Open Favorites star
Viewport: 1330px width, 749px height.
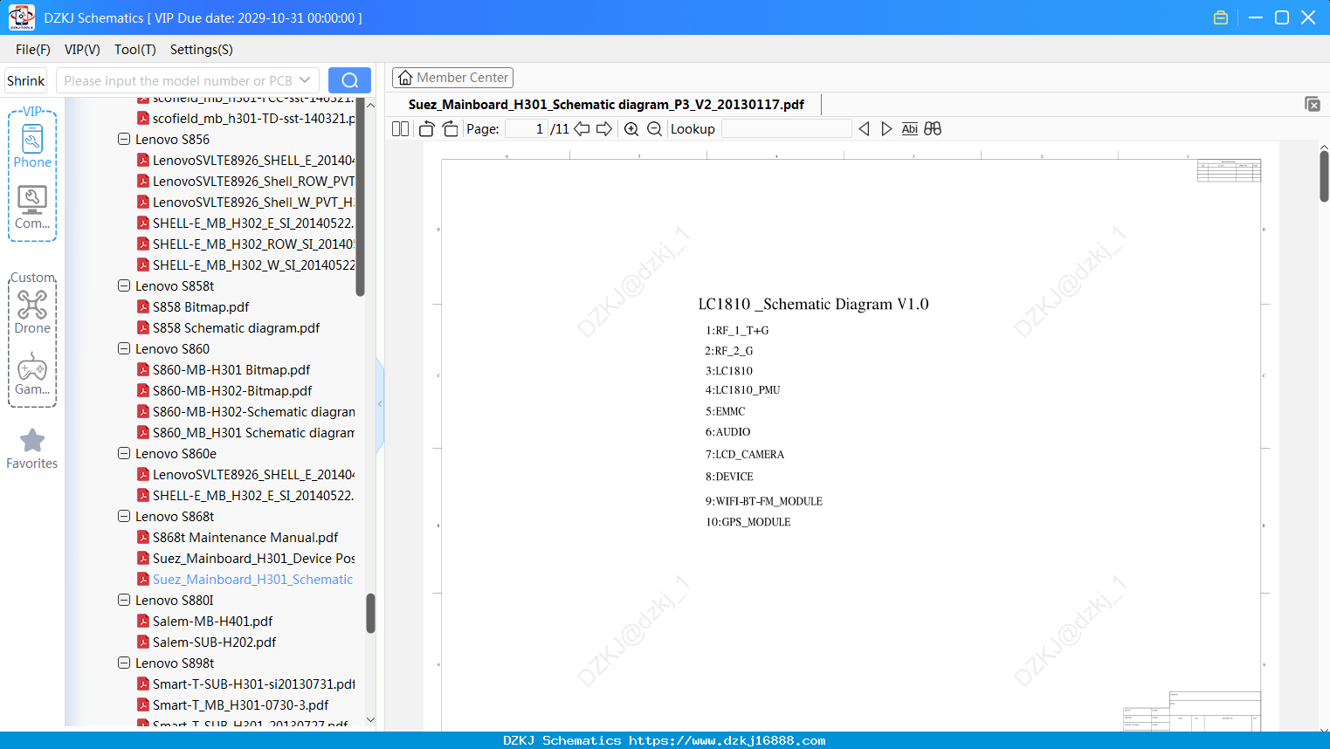[x=32, y=449]
